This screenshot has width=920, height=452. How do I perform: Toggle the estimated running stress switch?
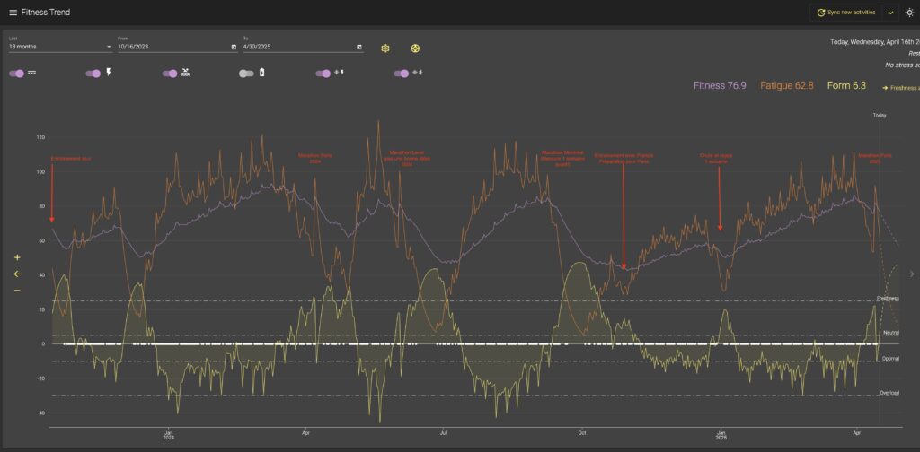coord(402,74)
